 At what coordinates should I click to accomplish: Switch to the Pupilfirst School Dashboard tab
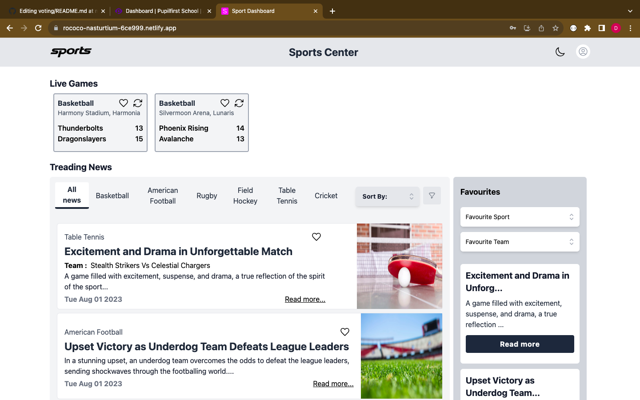pyautogui.click(x=158, y=11)
